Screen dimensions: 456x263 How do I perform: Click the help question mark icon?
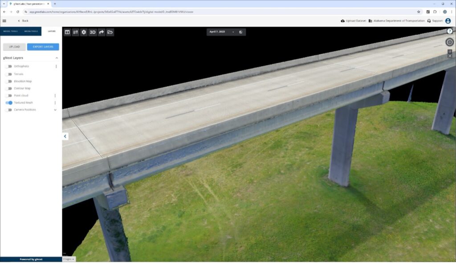coord(449,31)
